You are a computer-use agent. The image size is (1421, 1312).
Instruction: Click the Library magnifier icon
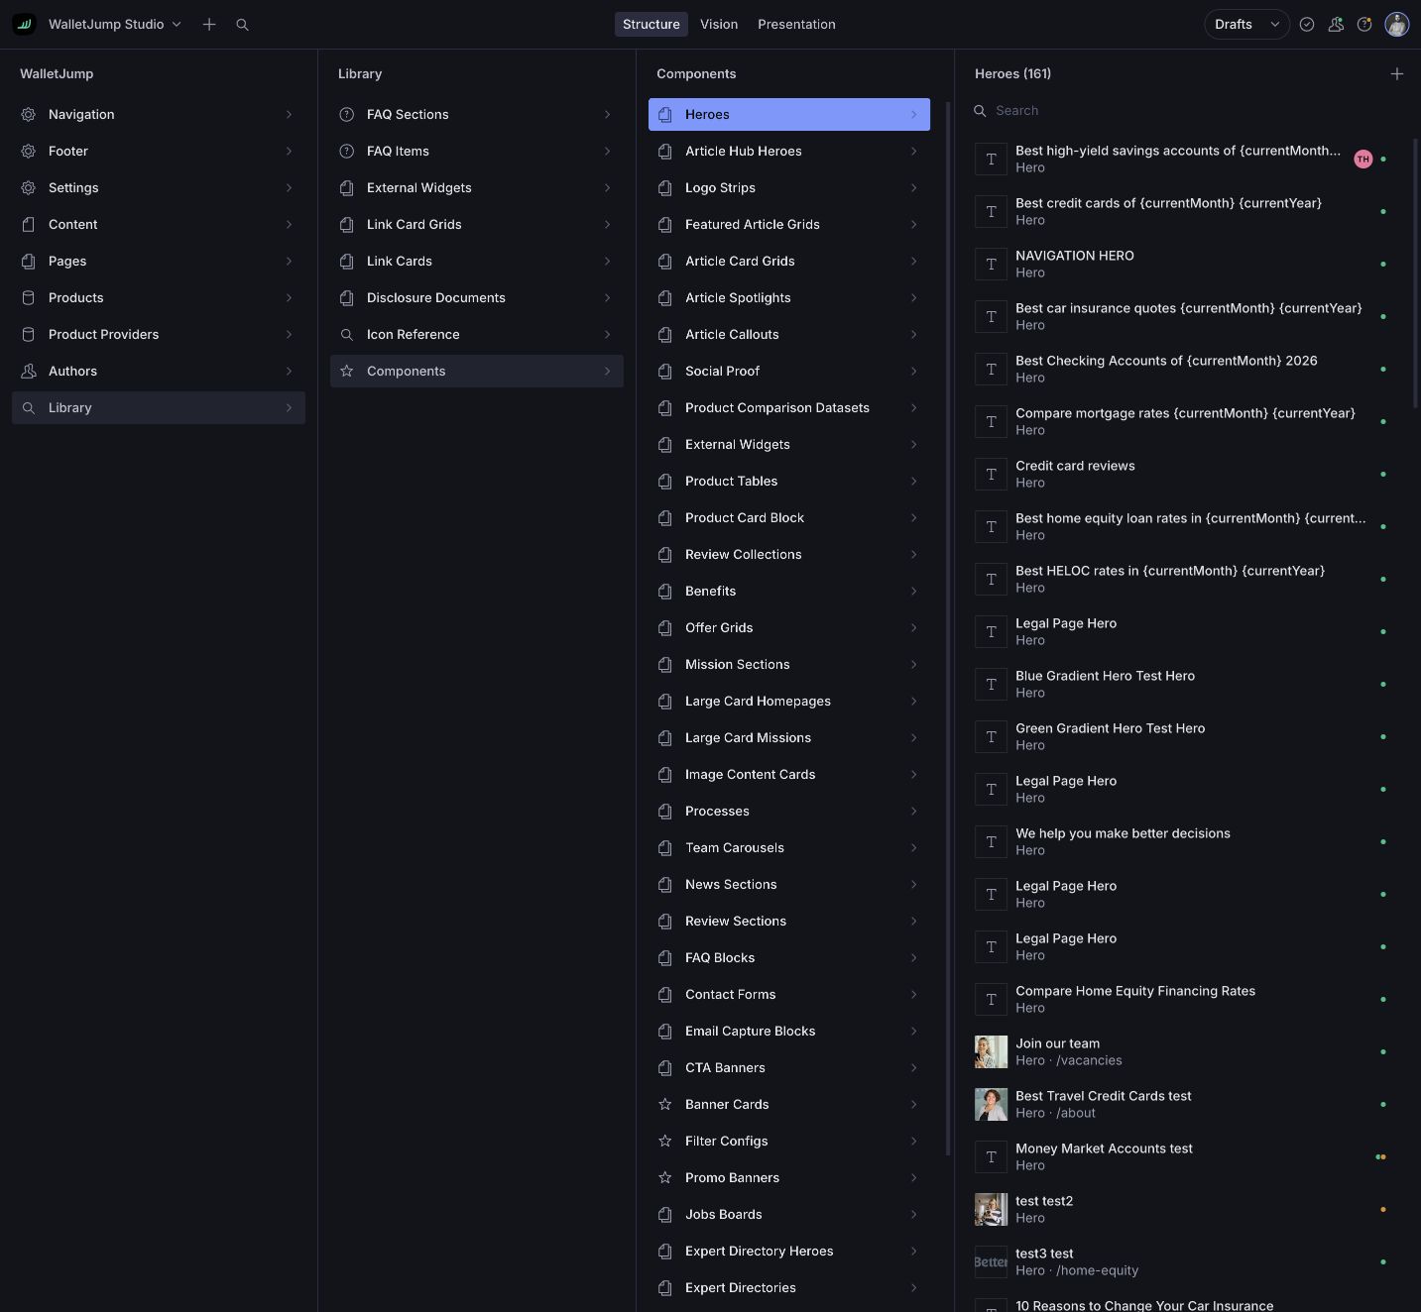pos(29,407)
